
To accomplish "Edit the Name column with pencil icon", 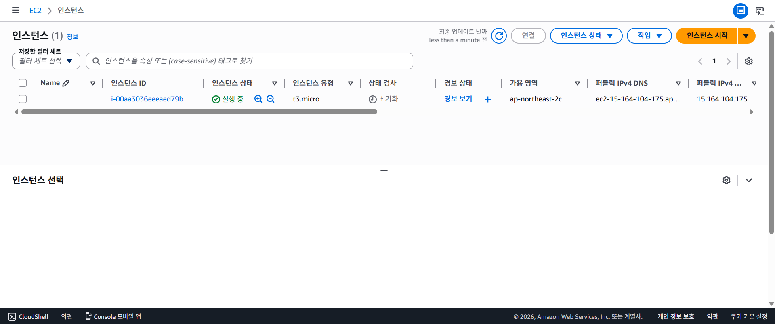I will pyautogui.click(x=66, y=83).
